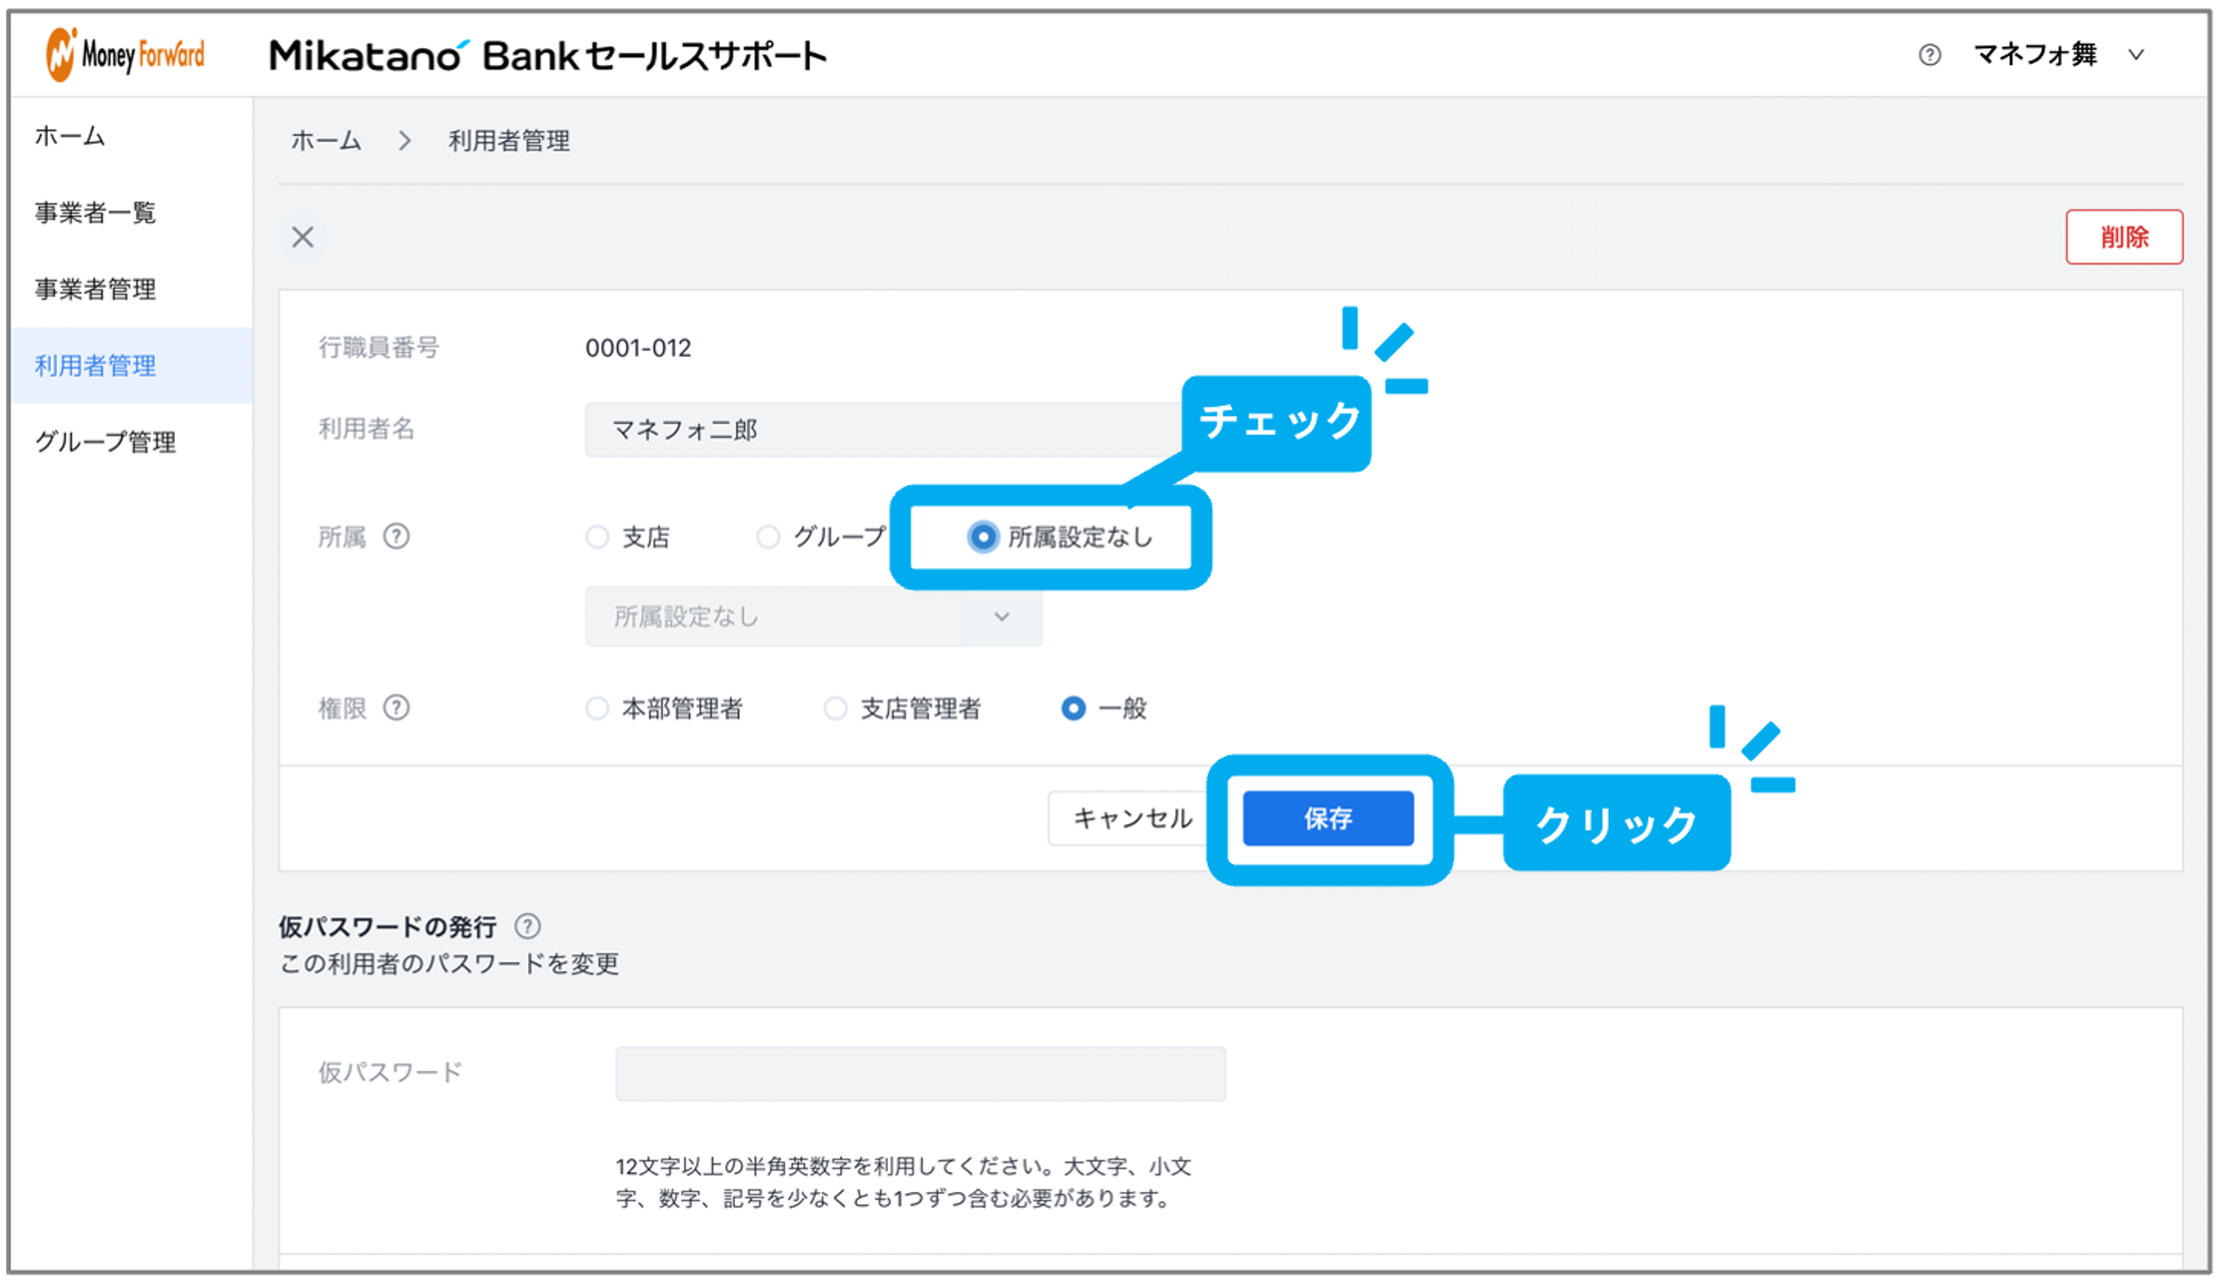Click the 削除 delete button
2220x1282 pixels.
pyautogui.click(x=2123, y=237)
